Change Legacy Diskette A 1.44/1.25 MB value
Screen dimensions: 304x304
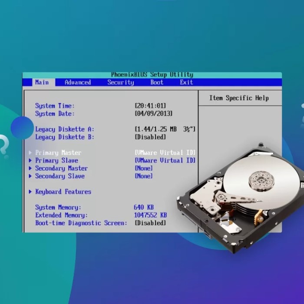(x=165, y=129)
